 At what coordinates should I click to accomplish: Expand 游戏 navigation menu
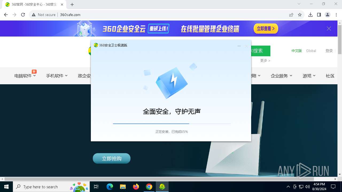tap(309, 76)
